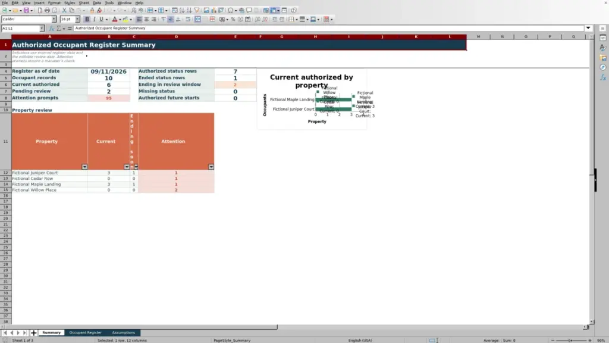Open the Property column filter dropdown

[84, 167]
